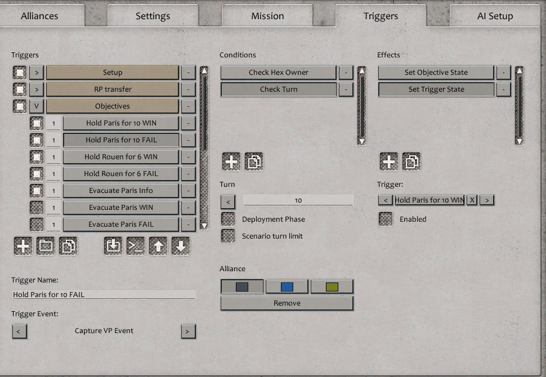Image resolution: width=546 pixels, height=377 pixels.
Task: Select the Evacuate Paris Info trigger
Action: 121,191
